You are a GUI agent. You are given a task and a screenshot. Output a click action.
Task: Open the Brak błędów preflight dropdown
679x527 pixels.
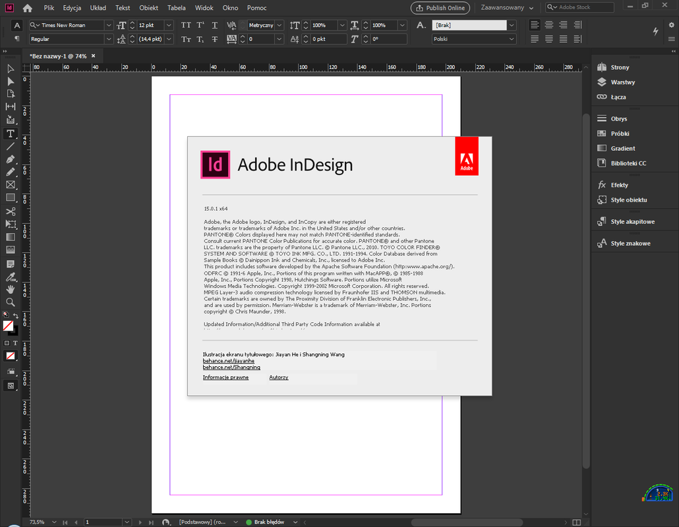pos(295,522)
